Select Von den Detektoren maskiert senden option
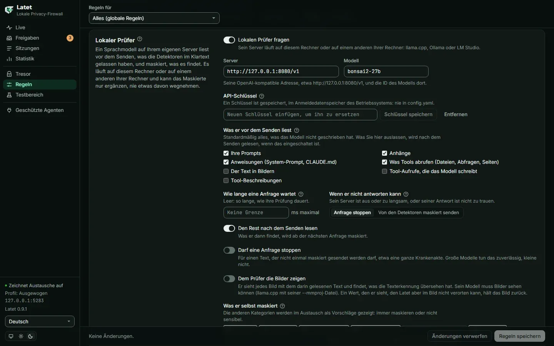 pyautogui.click(x=419, y=213)
